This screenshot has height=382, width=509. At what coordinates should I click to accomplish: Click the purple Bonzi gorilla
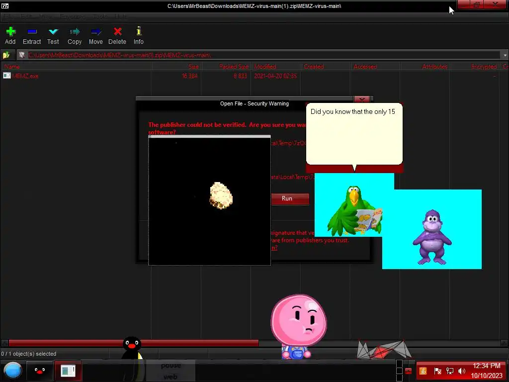click(432, 237)
